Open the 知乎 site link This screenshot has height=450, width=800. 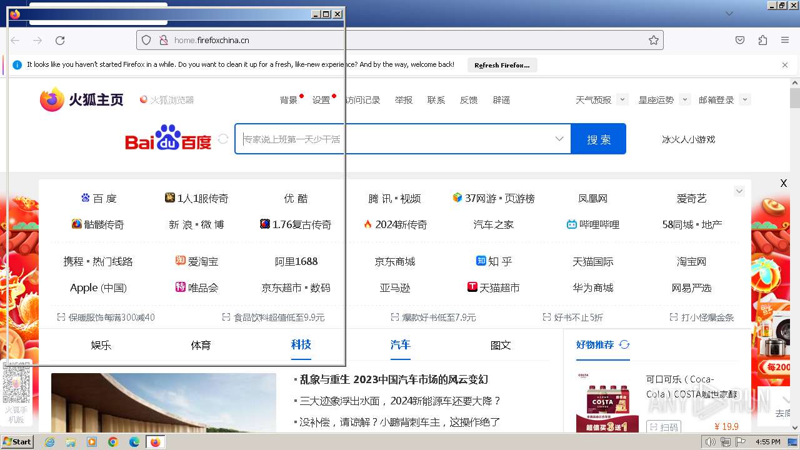(494, 261)
